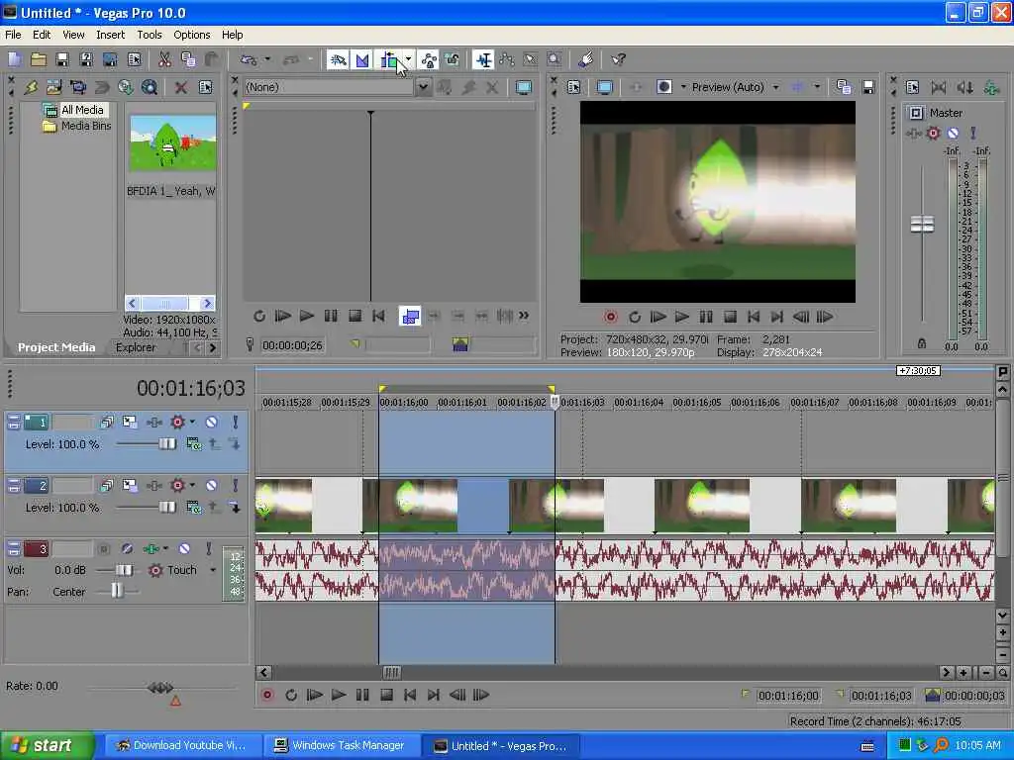This screenshot has width=1014, height=760.
Task: Open Track Motion on track 1
Action: click(x=130, y=422)
